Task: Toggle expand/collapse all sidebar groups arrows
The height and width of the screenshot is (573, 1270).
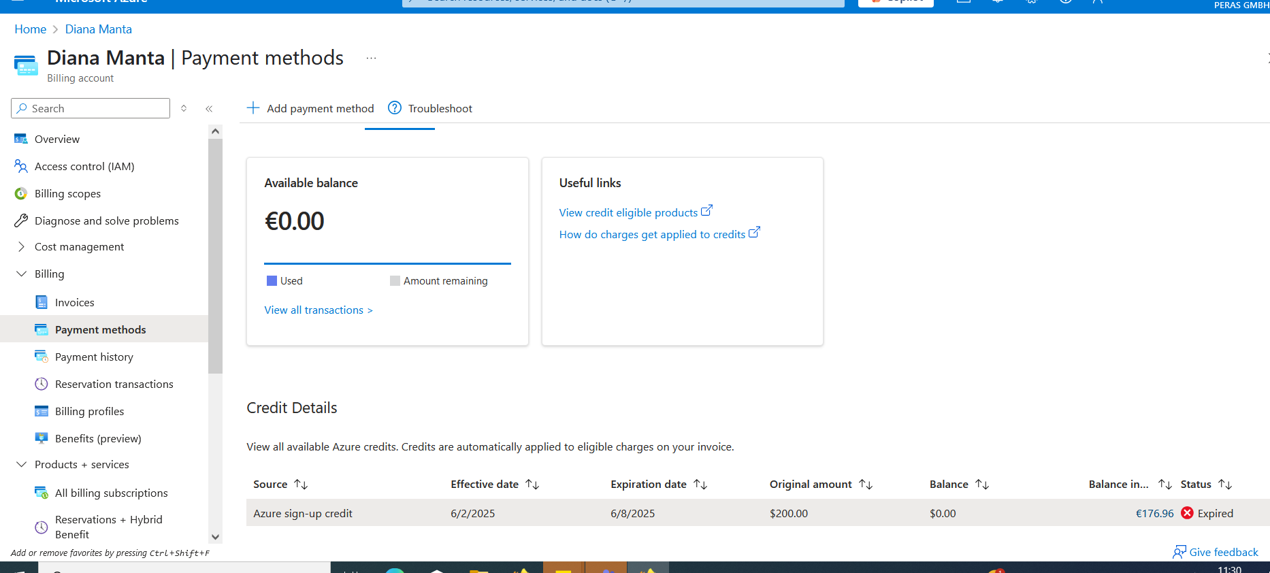Action: click(x=184, y=108)
